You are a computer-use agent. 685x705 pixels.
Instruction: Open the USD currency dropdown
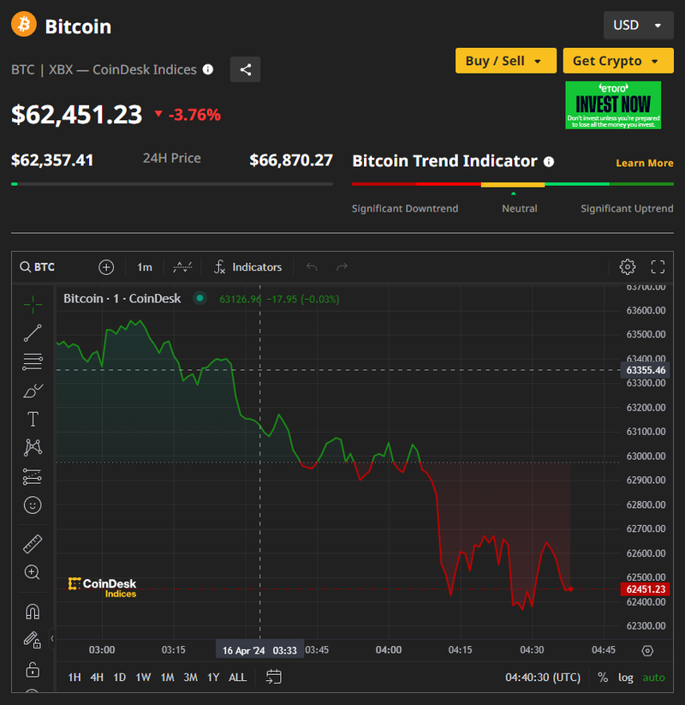(x=638, y=25)
